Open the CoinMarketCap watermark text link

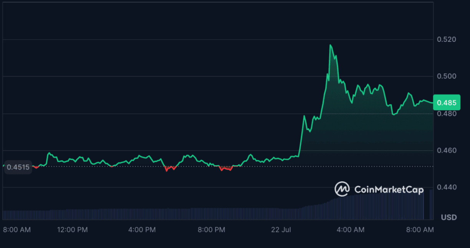[x=389, y=189]
